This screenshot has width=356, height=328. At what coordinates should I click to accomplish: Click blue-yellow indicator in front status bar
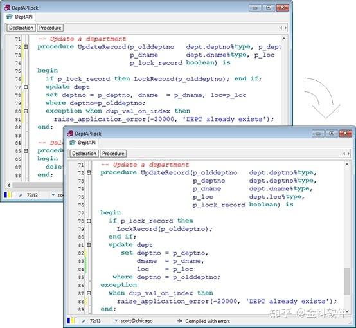(x=71, y=321)
